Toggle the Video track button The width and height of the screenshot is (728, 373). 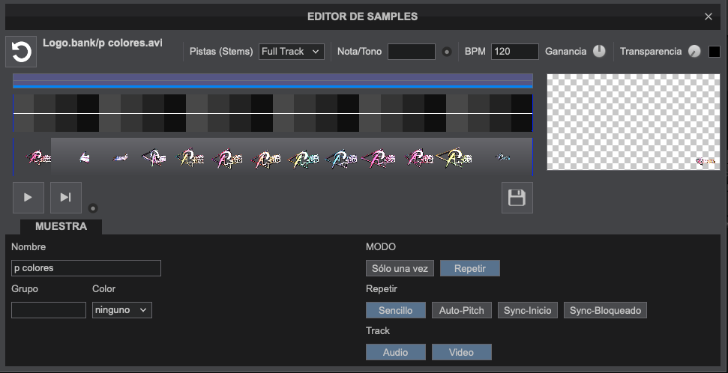pyautogui.click(x=462, y=352)
